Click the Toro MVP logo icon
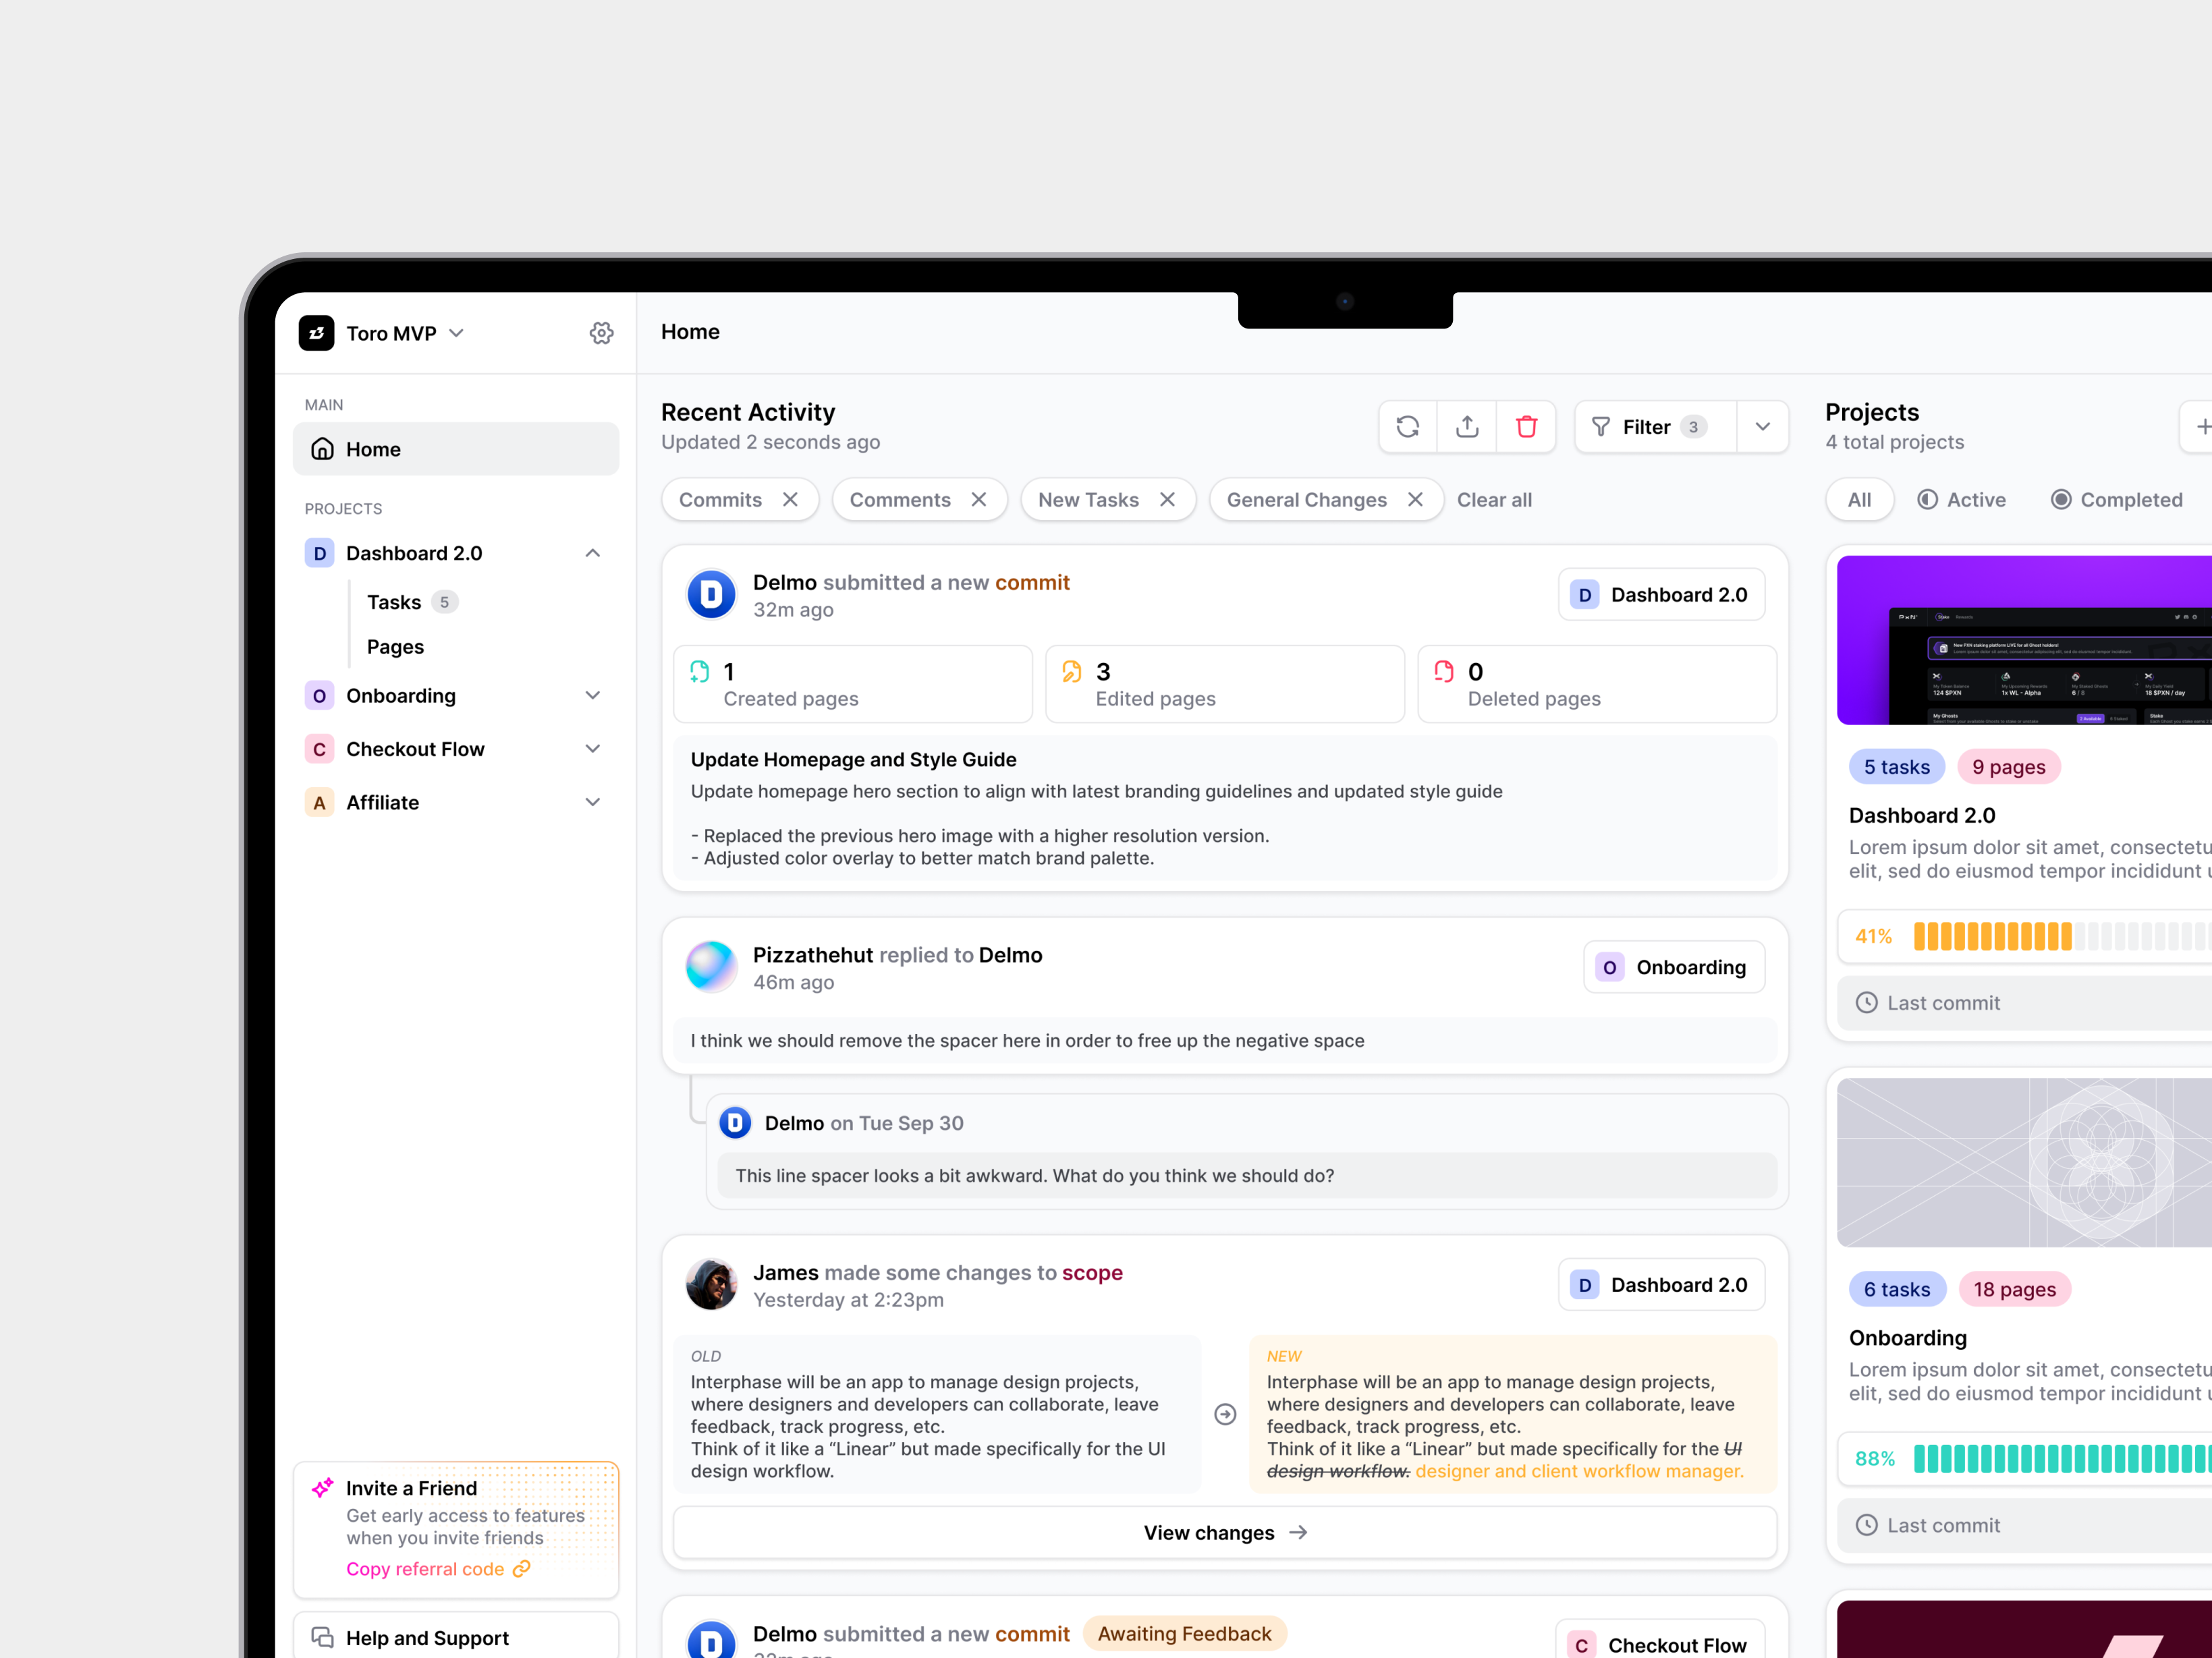This screenshot has height=1658, width=2212. (317, 333)
